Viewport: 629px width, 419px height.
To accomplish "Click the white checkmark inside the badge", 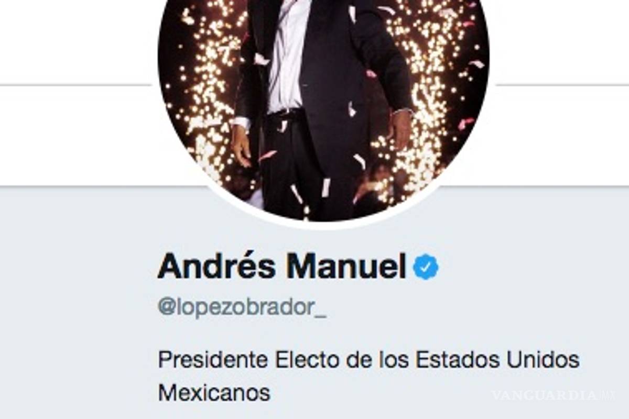I will (x=426, y=268).
